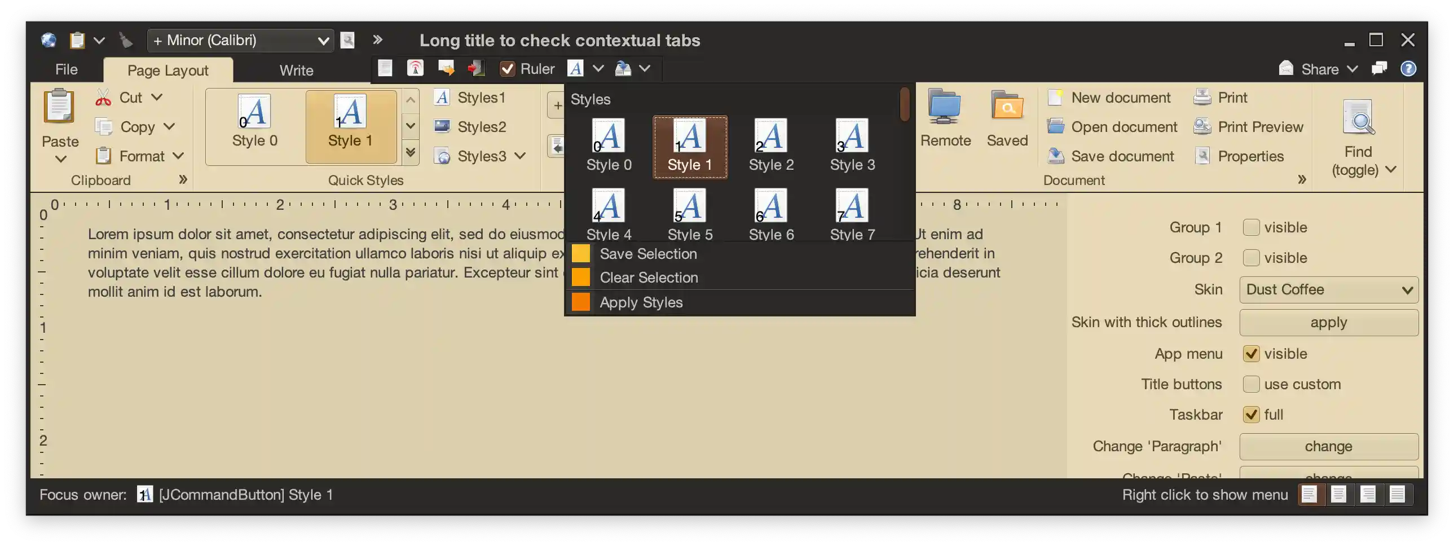The image size is (1454, 546).
Task: Click the Remote computer folder icon
Action: 944,106
